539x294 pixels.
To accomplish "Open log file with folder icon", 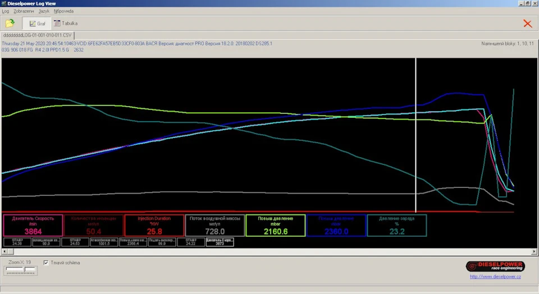I will coord(10,24).
